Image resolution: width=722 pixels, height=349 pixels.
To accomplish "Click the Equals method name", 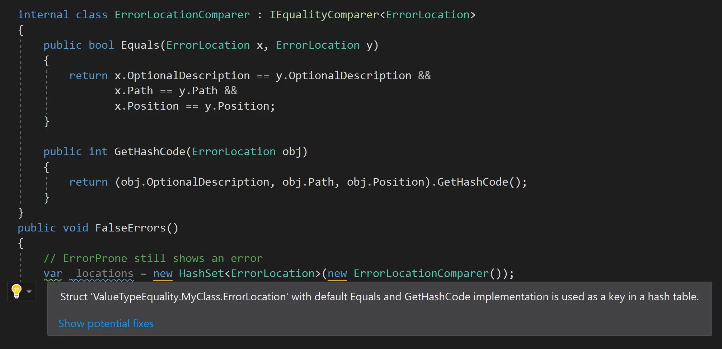I will [140, 45].
